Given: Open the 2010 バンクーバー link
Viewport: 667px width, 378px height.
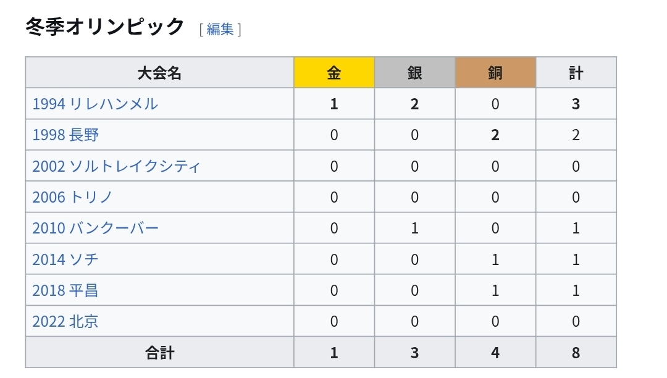Looking at the screenshot, I should 96,228.
